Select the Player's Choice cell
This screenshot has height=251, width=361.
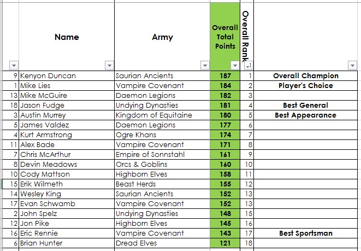306,86
